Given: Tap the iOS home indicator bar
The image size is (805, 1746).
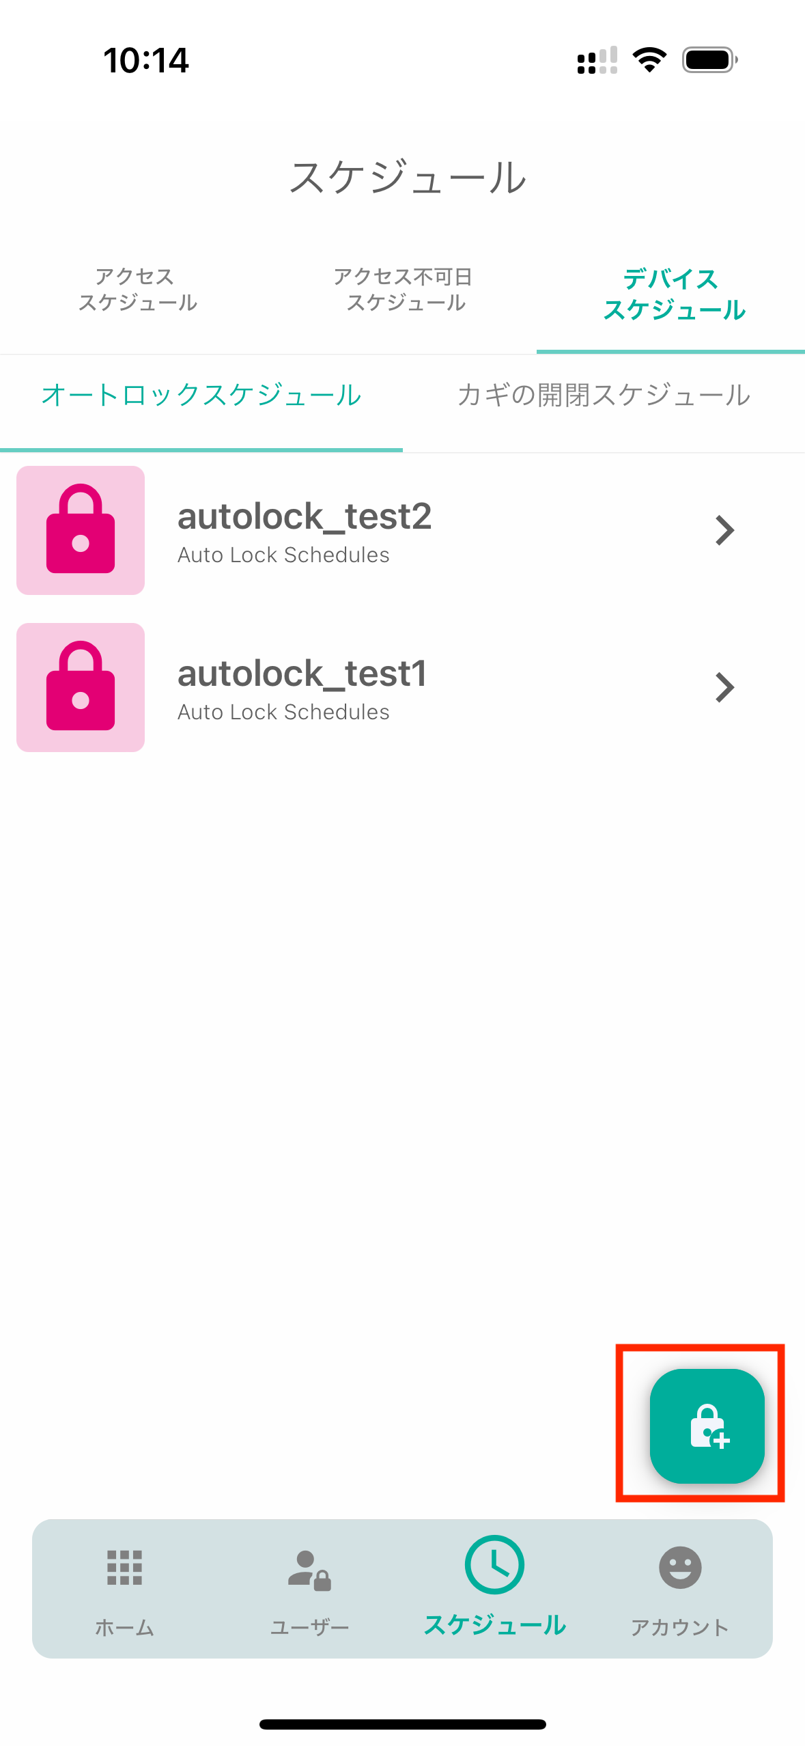Looking at the screenshot, I should click(402, 1724).
